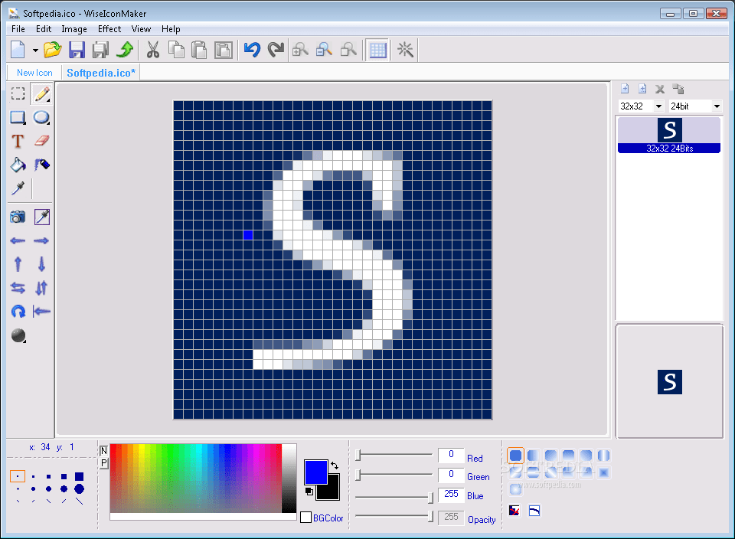Click the sparkle effect toolbar icon
Image resolution: width=735 pixels, height=539 pixels.
(x=405, y=50)
